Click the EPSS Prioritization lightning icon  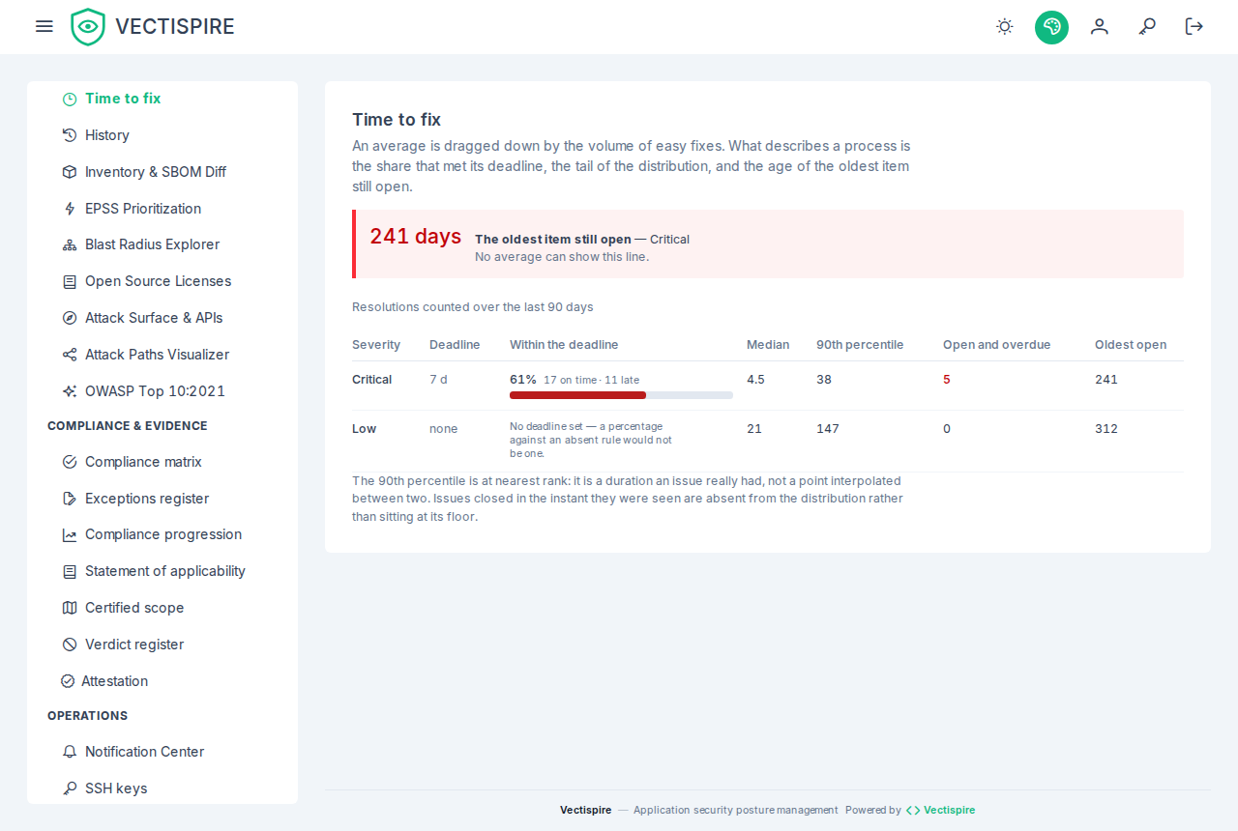(70, 209)
